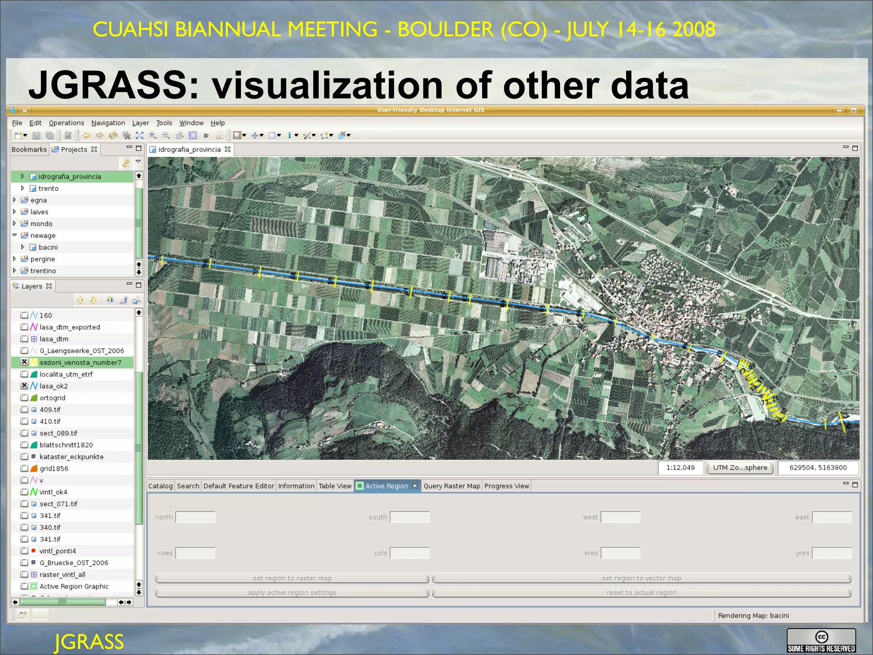This screenshot has height=655, width=873.
Task: Uncheck the lasa_ok2 layer checkbox
Action: (24, 385)
